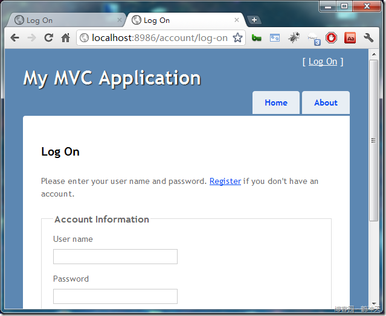Screen dimensions: 386x316
Task: Open the red Aa dictionary extension icon
Action: (350, 38)
